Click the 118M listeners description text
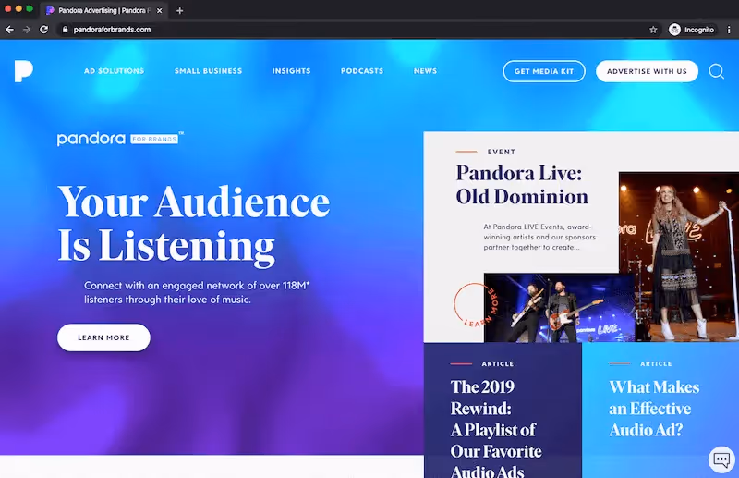The height and width of the screenshot is (478, 739). pyautogui.click(x=197, y=292)
